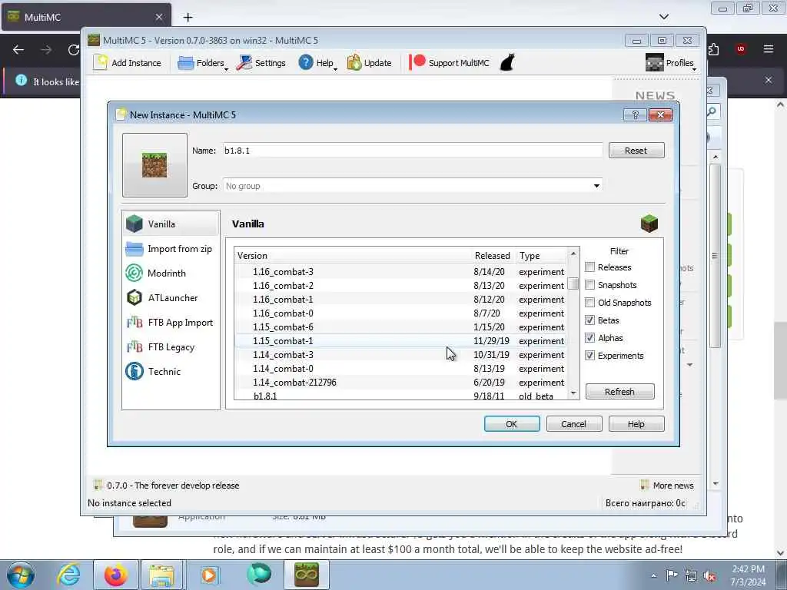This screenshot has width=787, height=590.
Task: Change the instance icon grass block thumbnail
Action: [154, 165]
